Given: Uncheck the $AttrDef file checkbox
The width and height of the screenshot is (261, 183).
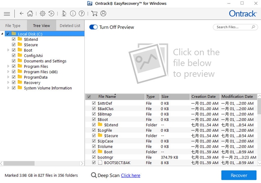Looking at the screenshot, I should tap(94, 103).
